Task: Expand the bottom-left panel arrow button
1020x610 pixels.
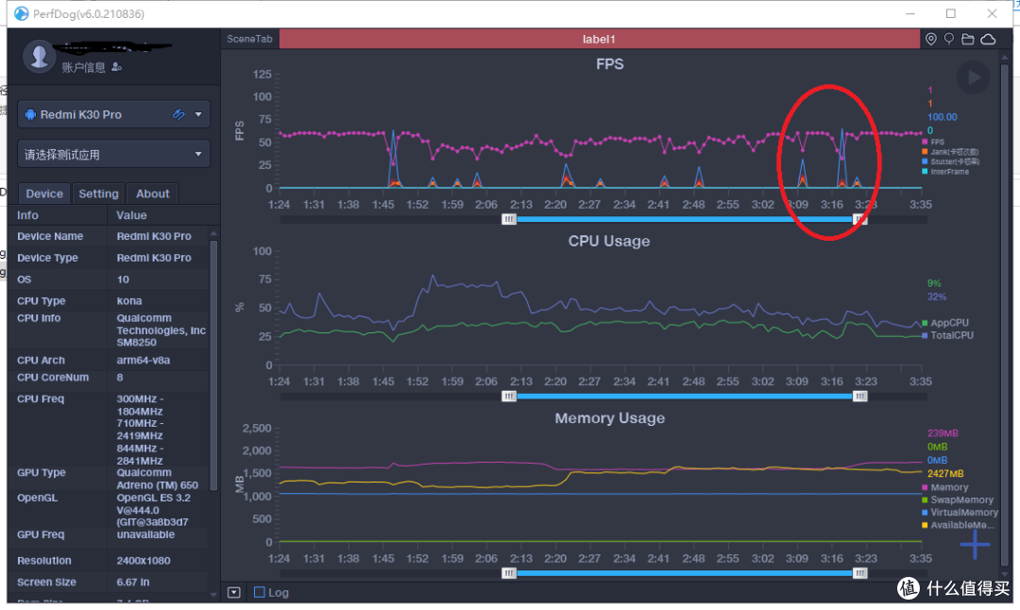Action: coord(234,592)
